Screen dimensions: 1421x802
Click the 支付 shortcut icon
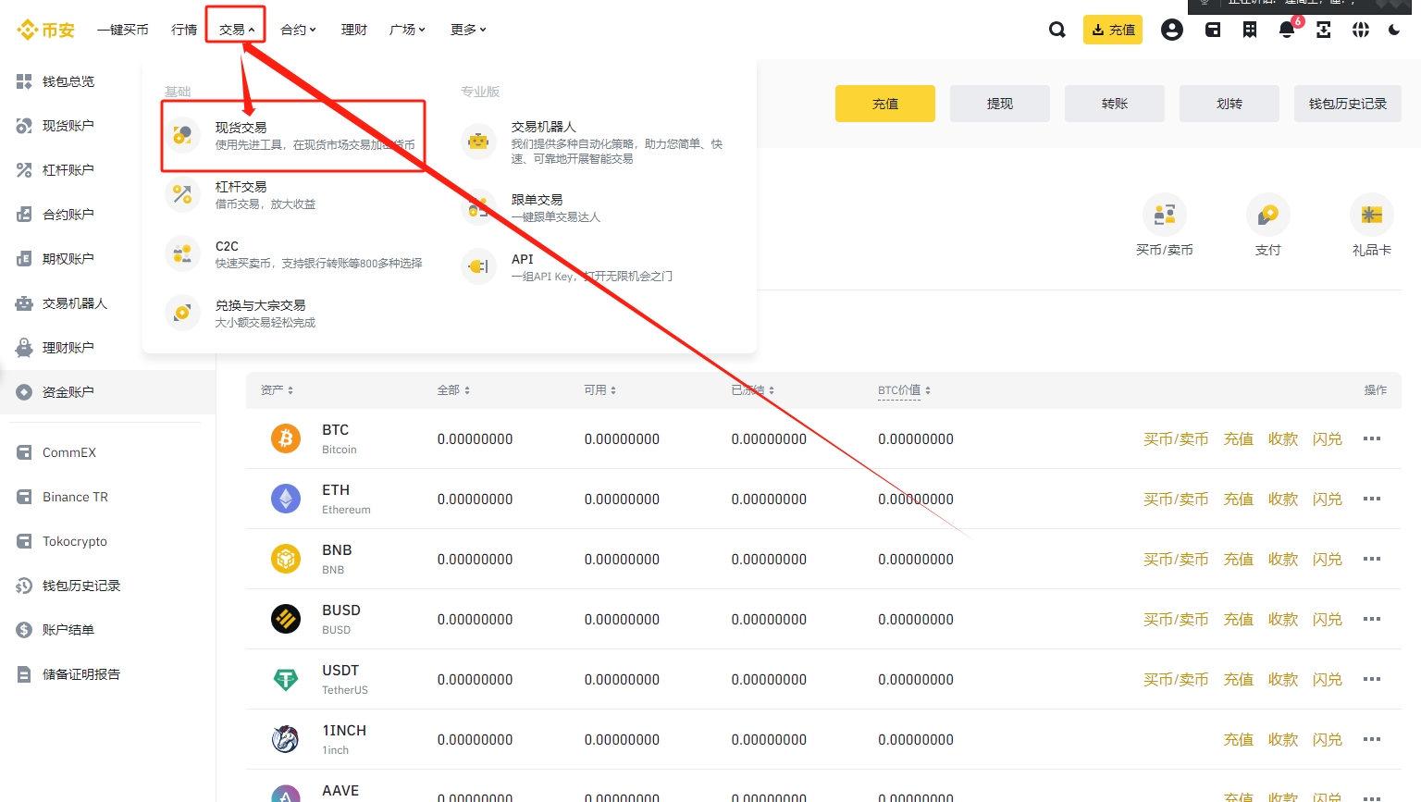(1268, 215)
